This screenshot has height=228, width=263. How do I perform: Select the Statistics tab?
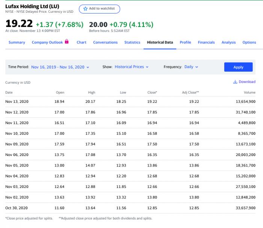132,42
